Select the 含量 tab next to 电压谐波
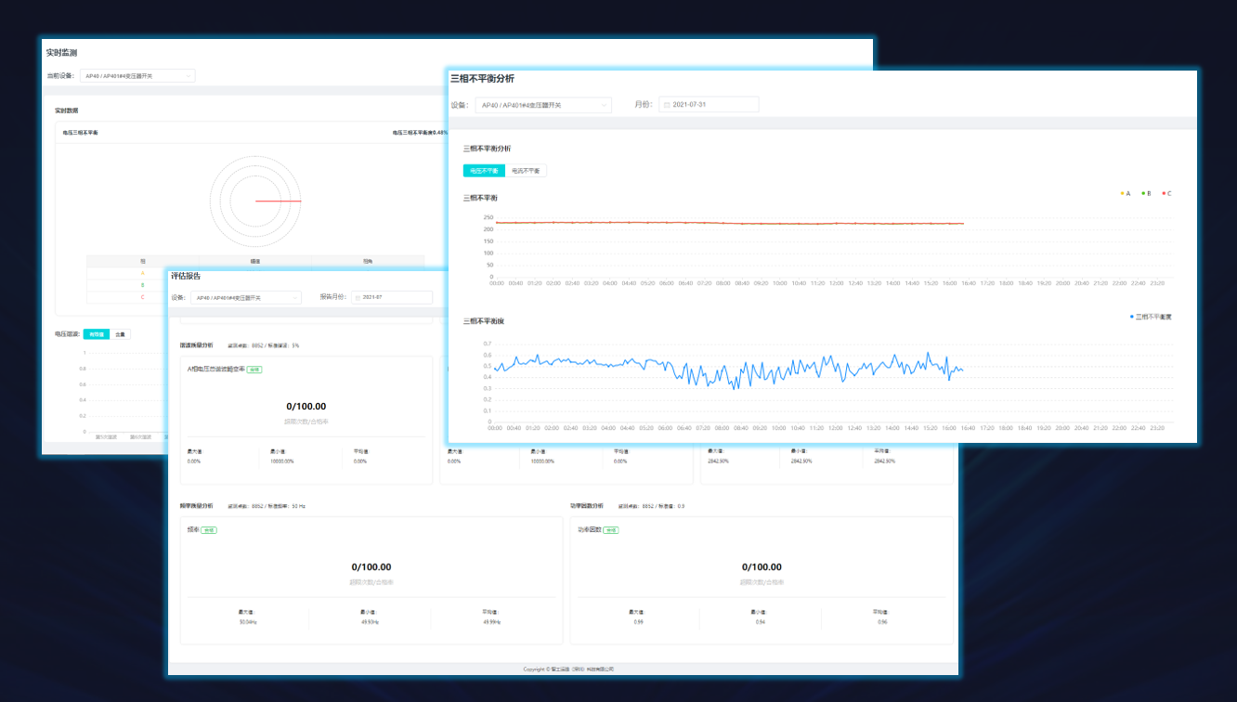The image size is (1237, 702). [x=121, y=334]
